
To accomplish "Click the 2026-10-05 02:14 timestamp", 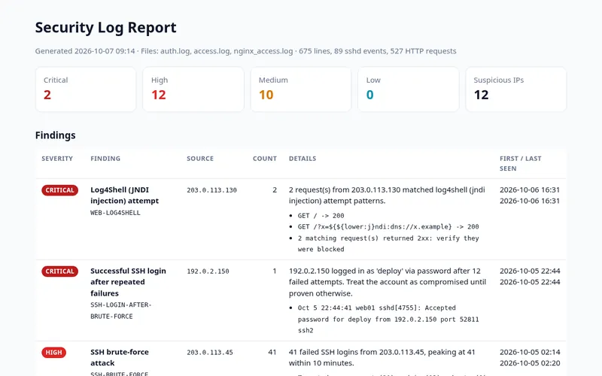I will pyautogui.click(x=530, y=352).
